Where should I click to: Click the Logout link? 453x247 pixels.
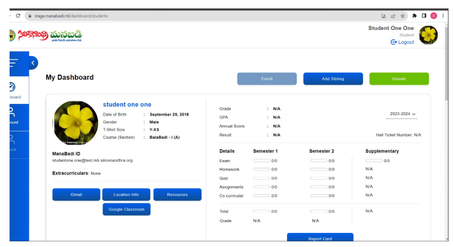pyautogui.click(x=402, y=42)
